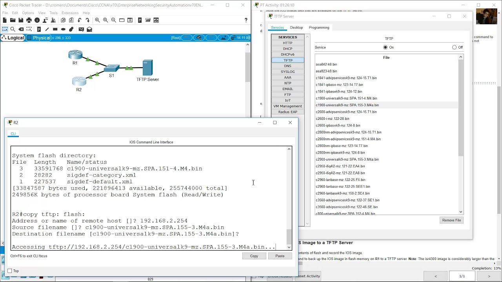Open the File menu
This screenshot has width=502, height=282.
(5, 13)
